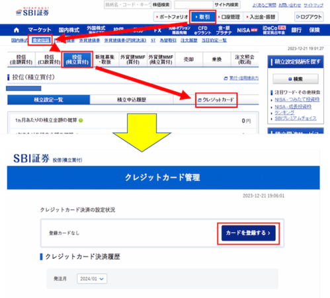Screen dimensions: 330x298
Task: Click the site search input field
Action: 194,5
